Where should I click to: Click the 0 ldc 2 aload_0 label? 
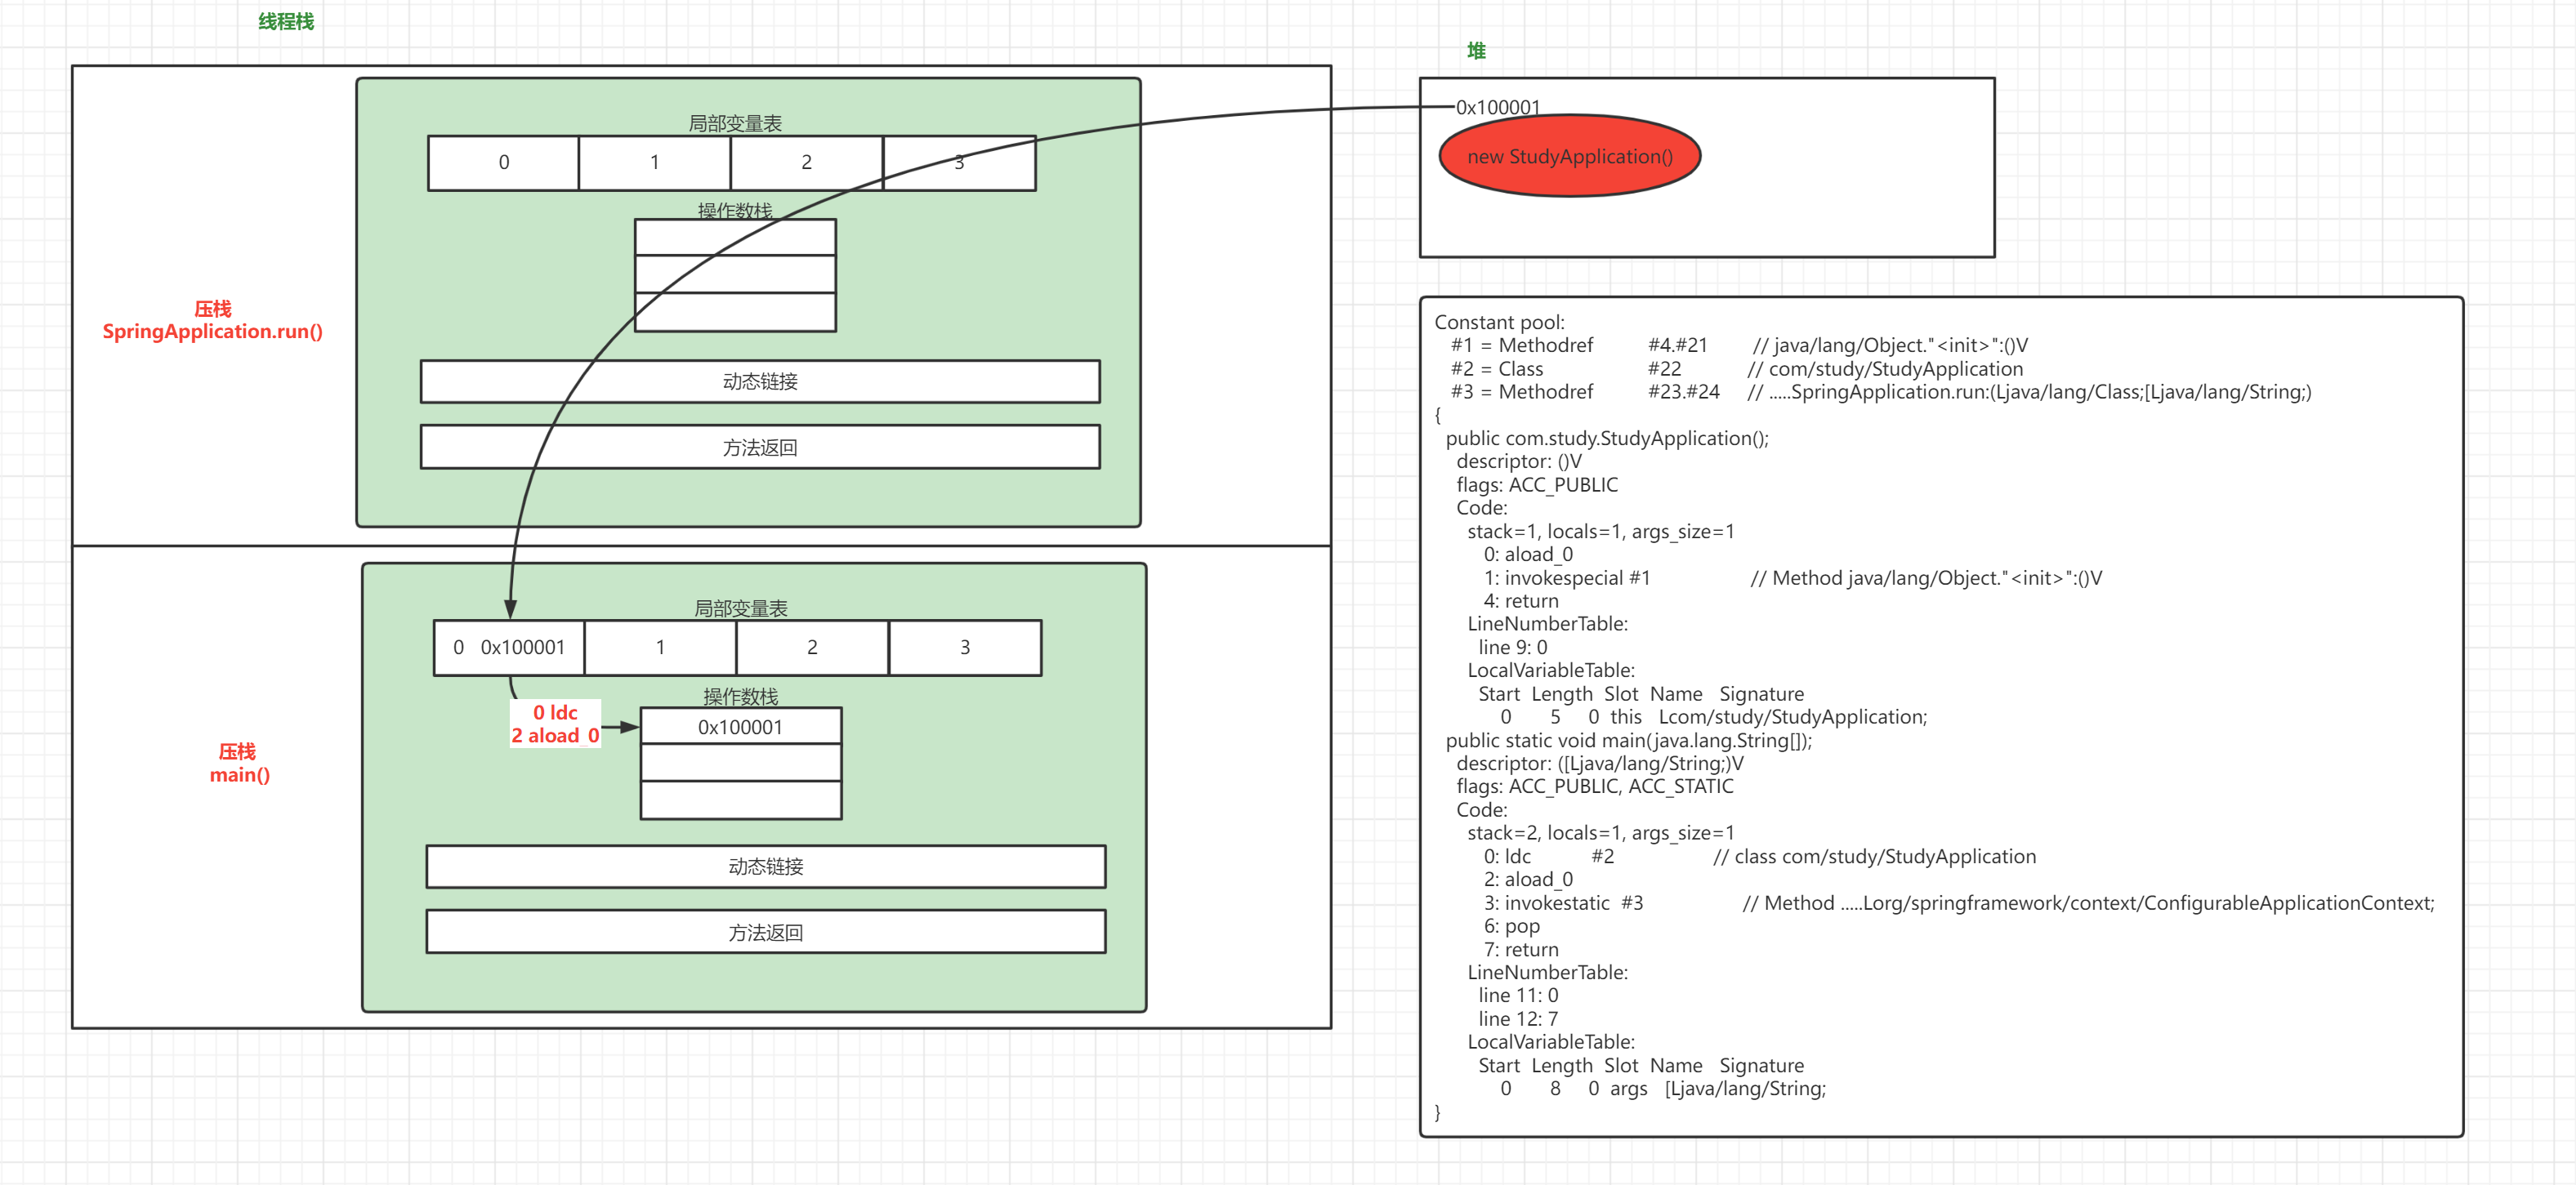click(x=555, y=723)
